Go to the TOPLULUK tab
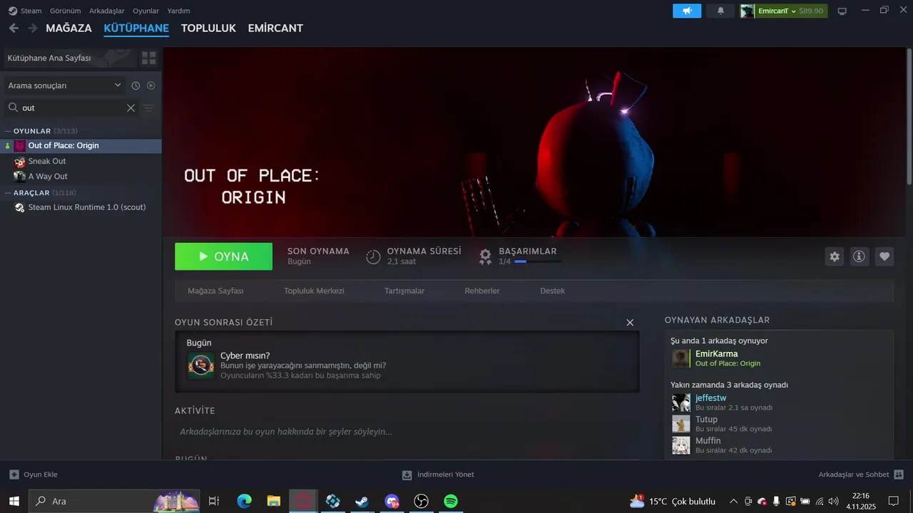 (208, 28)
